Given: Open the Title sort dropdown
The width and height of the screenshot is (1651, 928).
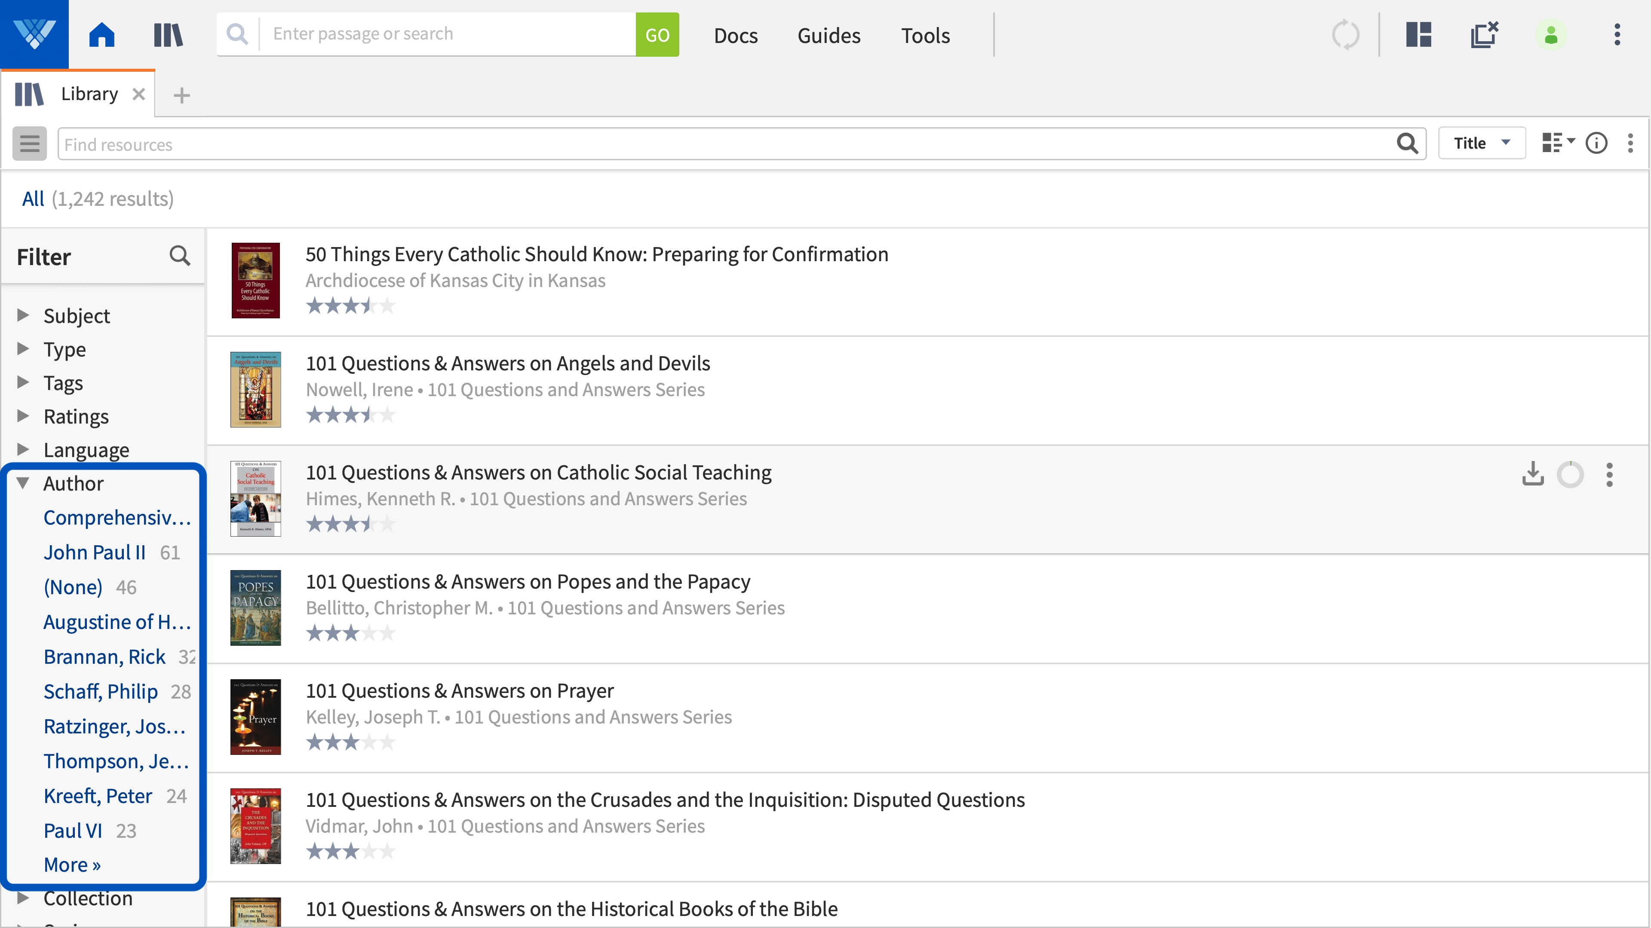Looking at the screenshot, I should point(1482,143).
